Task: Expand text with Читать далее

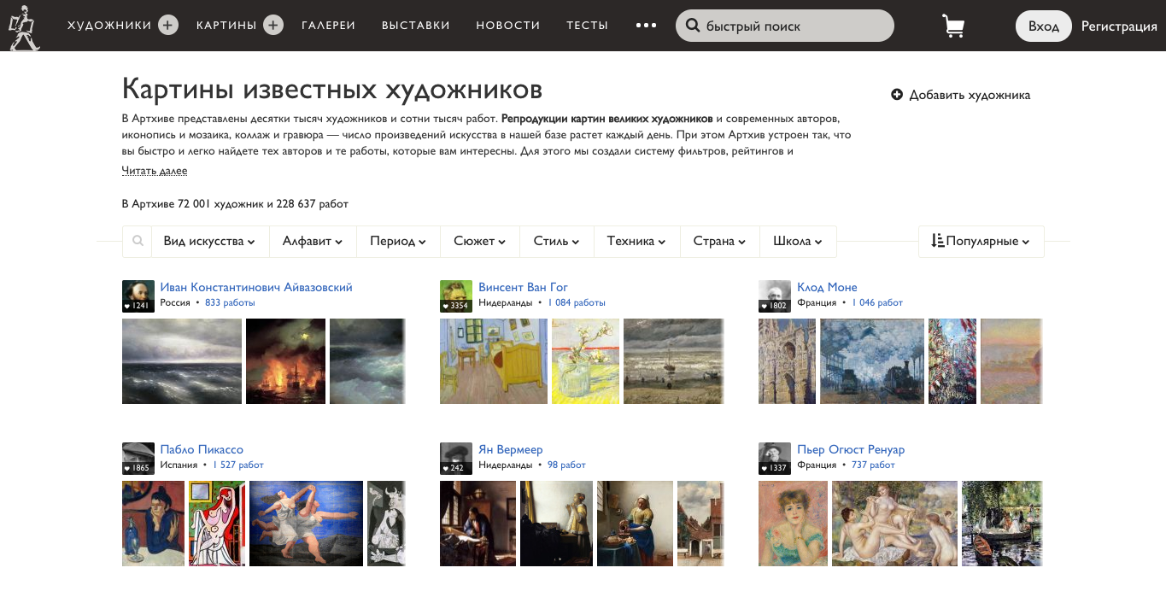Action: click(155, 171)
